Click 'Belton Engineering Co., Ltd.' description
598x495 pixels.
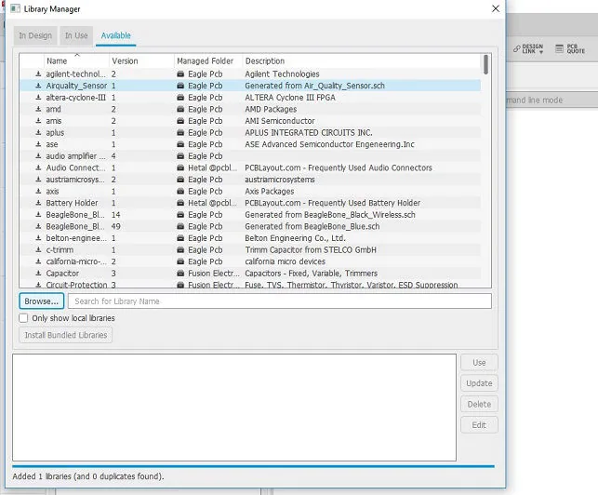pyautogui.click(x=295, y=238)
